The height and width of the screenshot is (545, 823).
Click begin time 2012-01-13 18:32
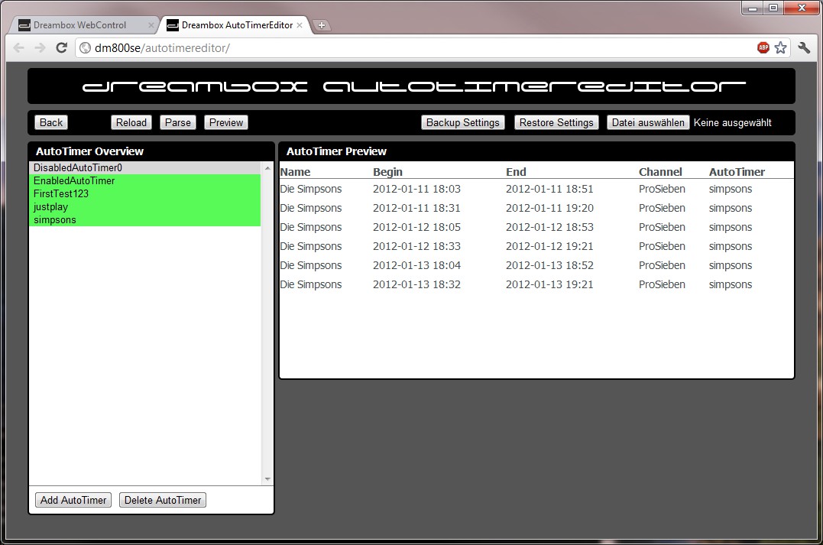pos(416,284)
